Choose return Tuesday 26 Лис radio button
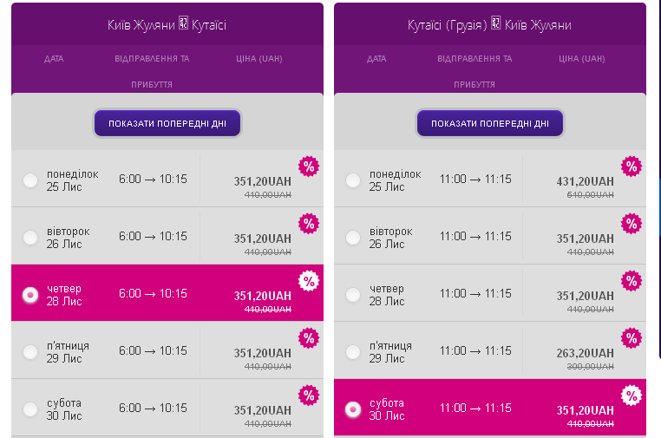Screen dimensions: 661x438 (x=353, y=238)
